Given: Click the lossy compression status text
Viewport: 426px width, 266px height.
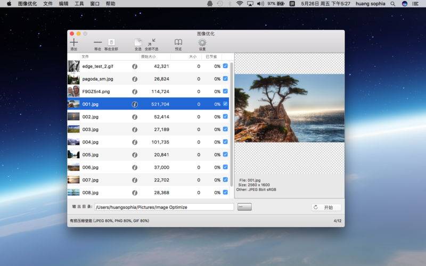Looking at the screenshot, I should pyautogui.click(x=110, y=221).
